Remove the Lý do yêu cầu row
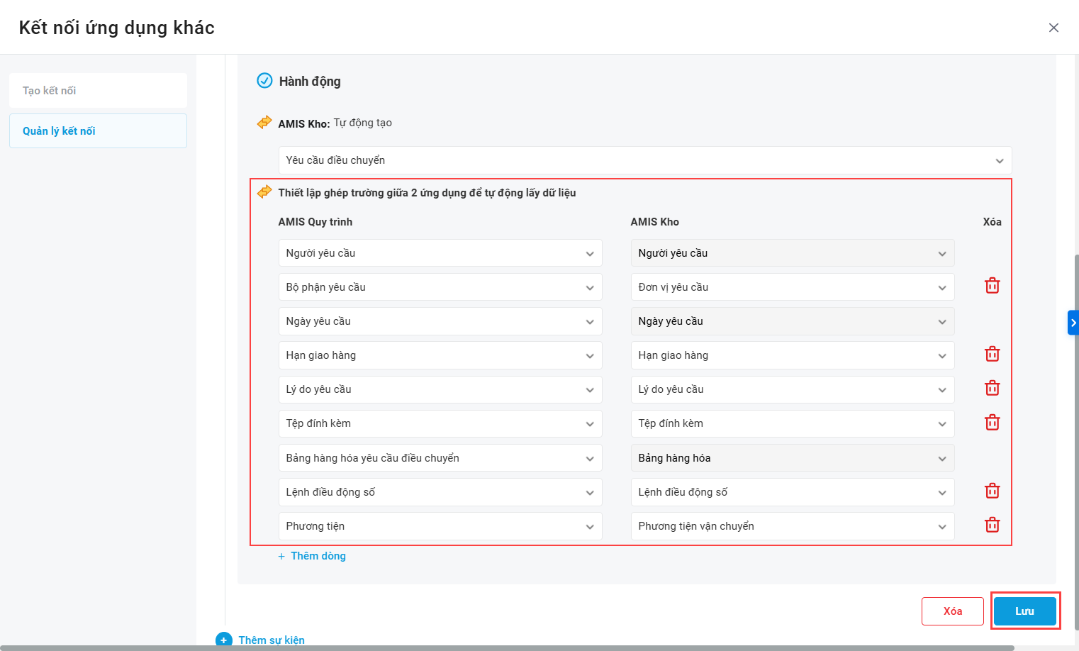The image size is (1079, 651). pyautogui.click(x=992, y=388)
